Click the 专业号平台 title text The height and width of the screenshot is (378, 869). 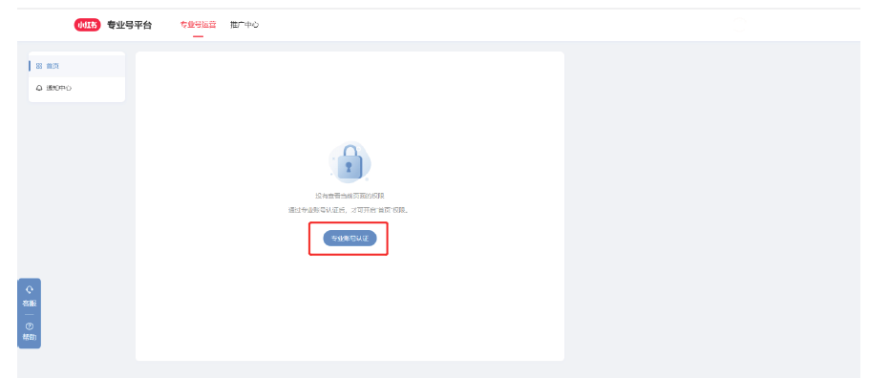coord(129,25)
